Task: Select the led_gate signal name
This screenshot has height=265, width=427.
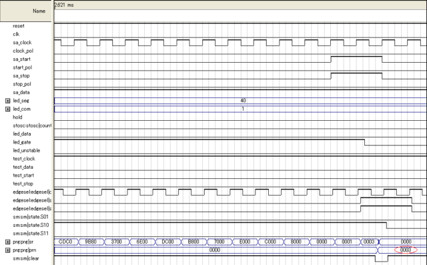Action: click(22, 142)
